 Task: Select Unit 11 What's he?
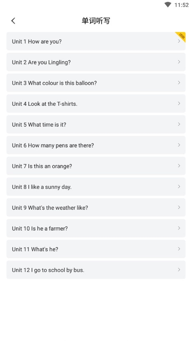click(x=96, y=249)
